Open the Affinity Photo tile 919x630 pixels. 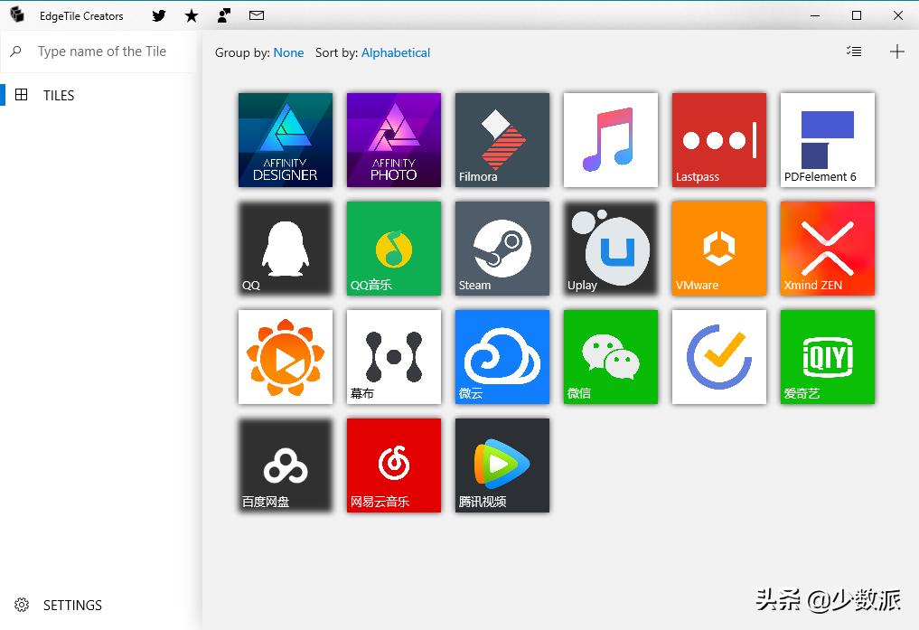point(394,140)
